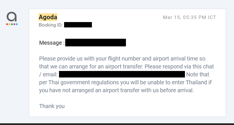The height and width of the screenshot is (125, 234).
Task: Click the Mar 15, 05:35 PM ICT timestamp
Action: (189, 18)
